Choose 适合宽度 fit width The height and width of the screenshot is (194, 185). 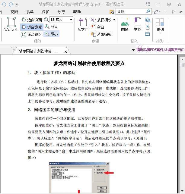(x=32, y=27)
